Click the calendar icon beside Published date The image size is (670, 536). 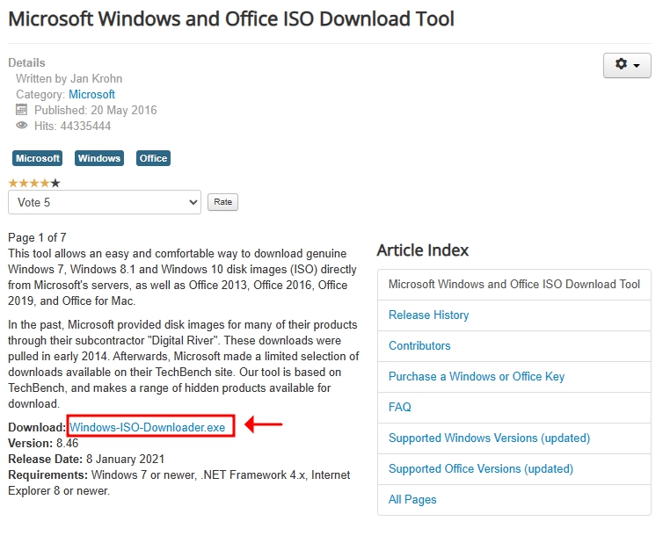[x=21, y=110]
